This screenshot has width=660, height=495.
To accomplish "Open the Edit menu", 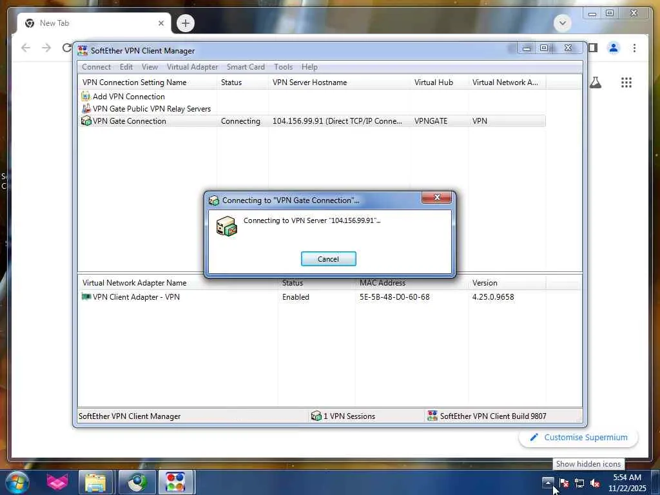I will (x=126, y=67).
